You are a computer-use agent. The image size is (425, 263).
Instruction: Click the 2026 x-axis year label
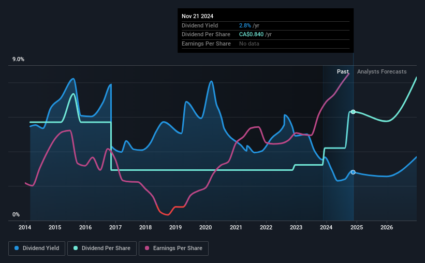click(387, 227)
